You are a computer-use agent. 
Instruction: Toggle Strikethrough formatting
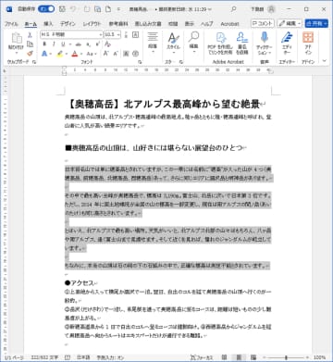79,44
